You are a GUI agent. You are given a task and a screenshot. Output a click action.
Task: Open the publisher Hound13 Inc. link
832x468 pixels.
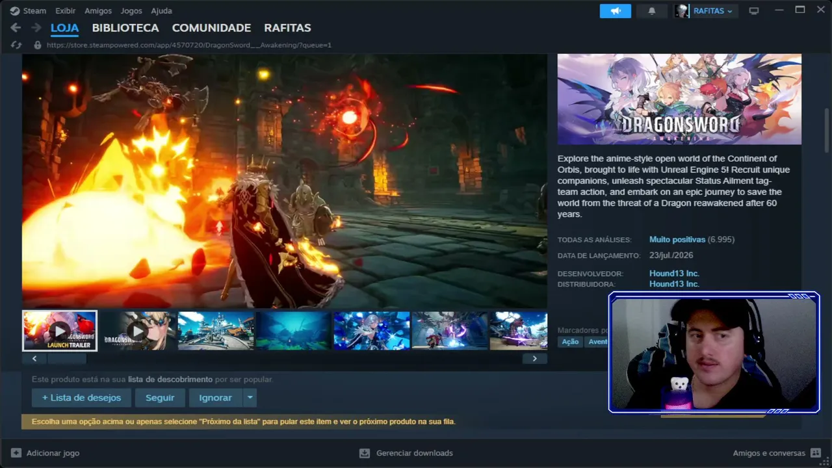click(x=674, y=284)
